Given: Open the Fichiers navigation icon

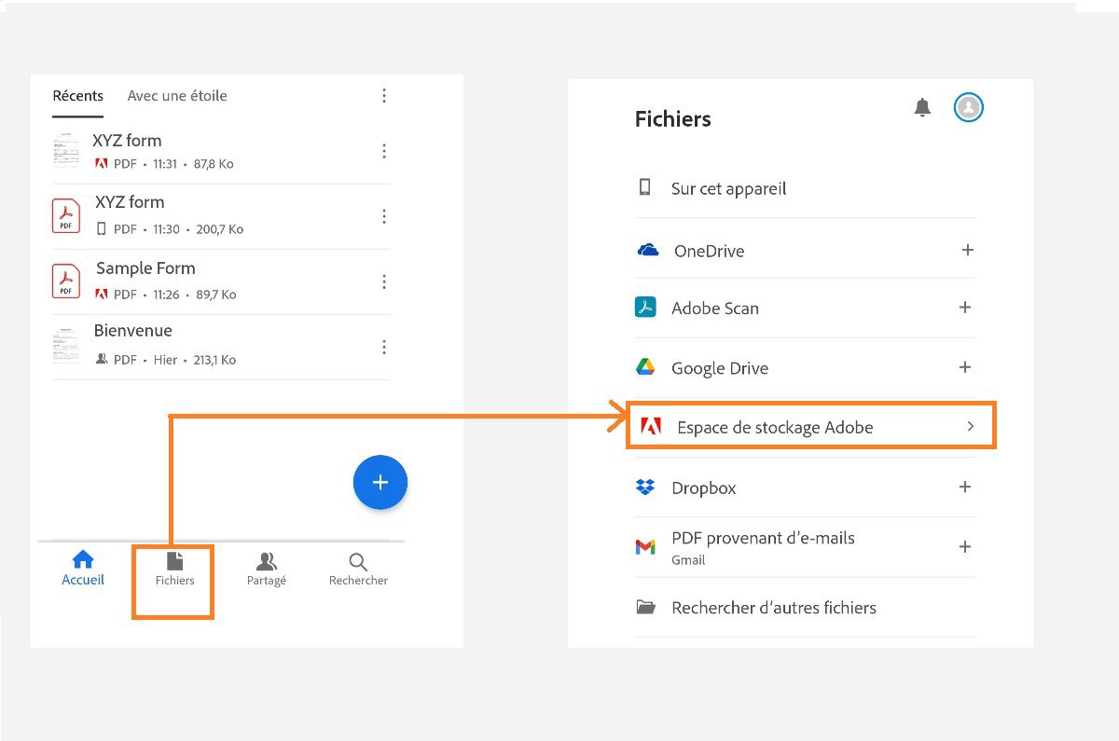Looking at the screenshot, I should (174, 560).
